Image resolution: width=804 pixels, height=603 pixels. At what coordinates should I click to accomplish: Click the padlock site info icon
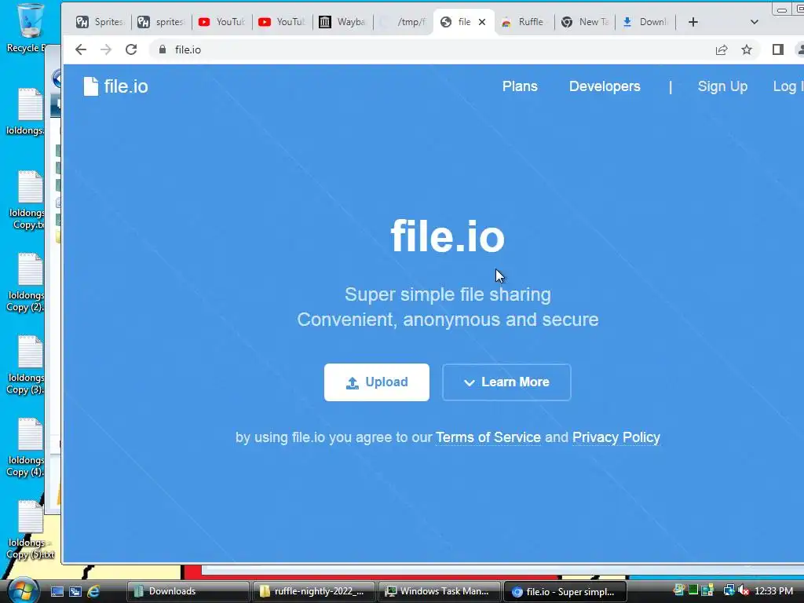coord(163,49)
